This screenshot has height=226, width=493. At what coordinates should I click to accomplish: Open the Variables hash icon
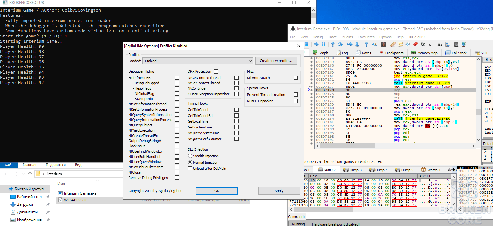[x=430, y=44]
